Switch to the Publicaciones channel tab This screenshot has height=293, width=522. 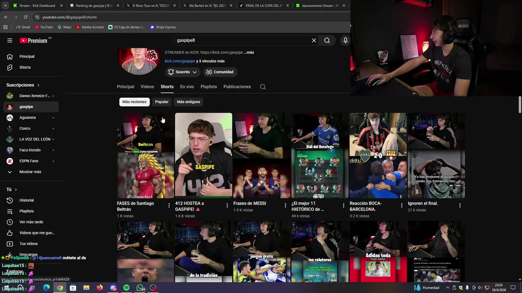pyautogui.click(x=237, y=87)
